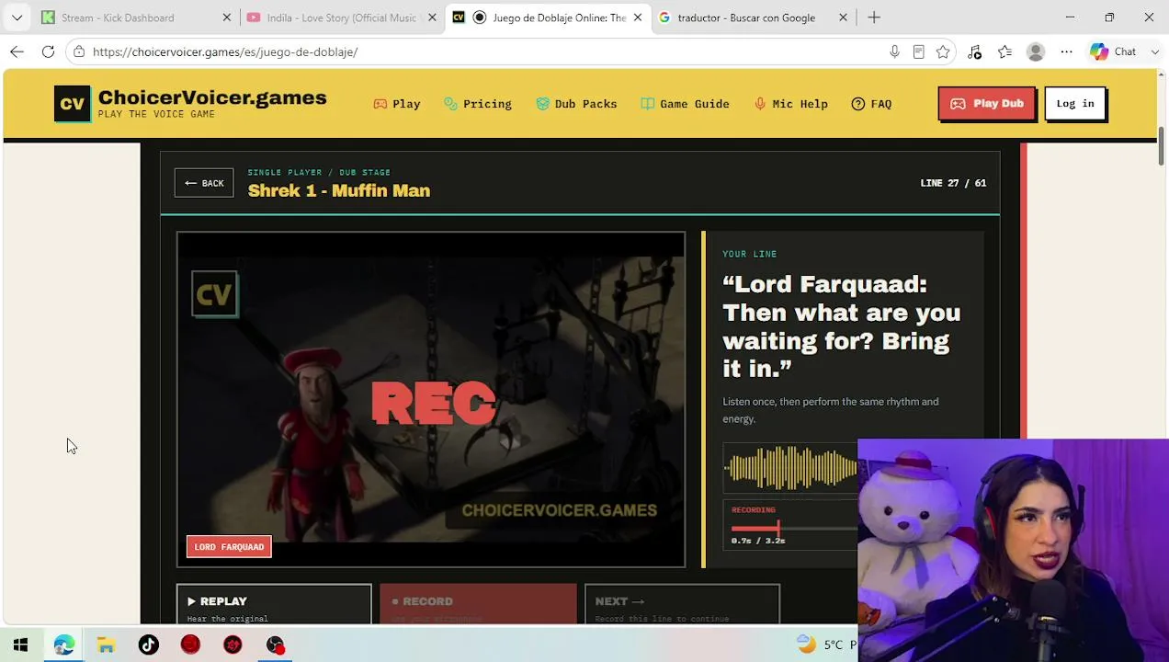Viewport: 1169px width, 662px height.
Task: Open Mic Help page
Action: click(790, 104)
